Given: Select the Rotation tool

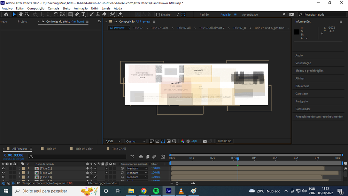Looking at the screenshot, I should [x=56, y=14].
